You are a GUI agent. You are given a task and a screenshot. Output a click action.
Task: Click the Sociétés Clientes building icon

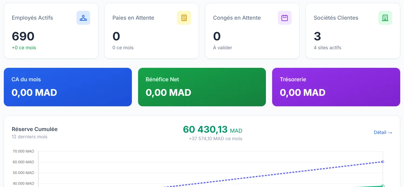click(385, 18)
